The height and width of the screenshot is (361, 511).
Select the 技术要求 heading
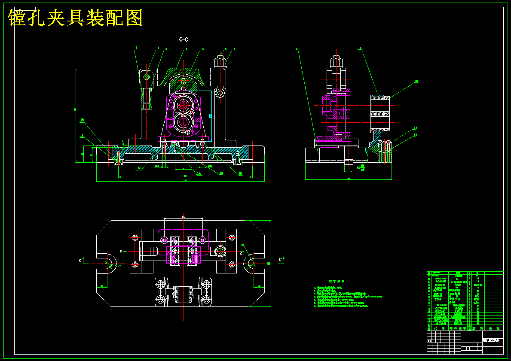pos(337,281)
